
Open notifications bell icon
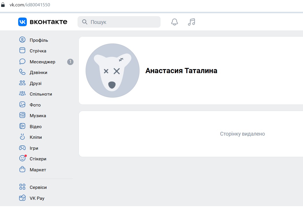pyautogui.click(x=174, y=22)
